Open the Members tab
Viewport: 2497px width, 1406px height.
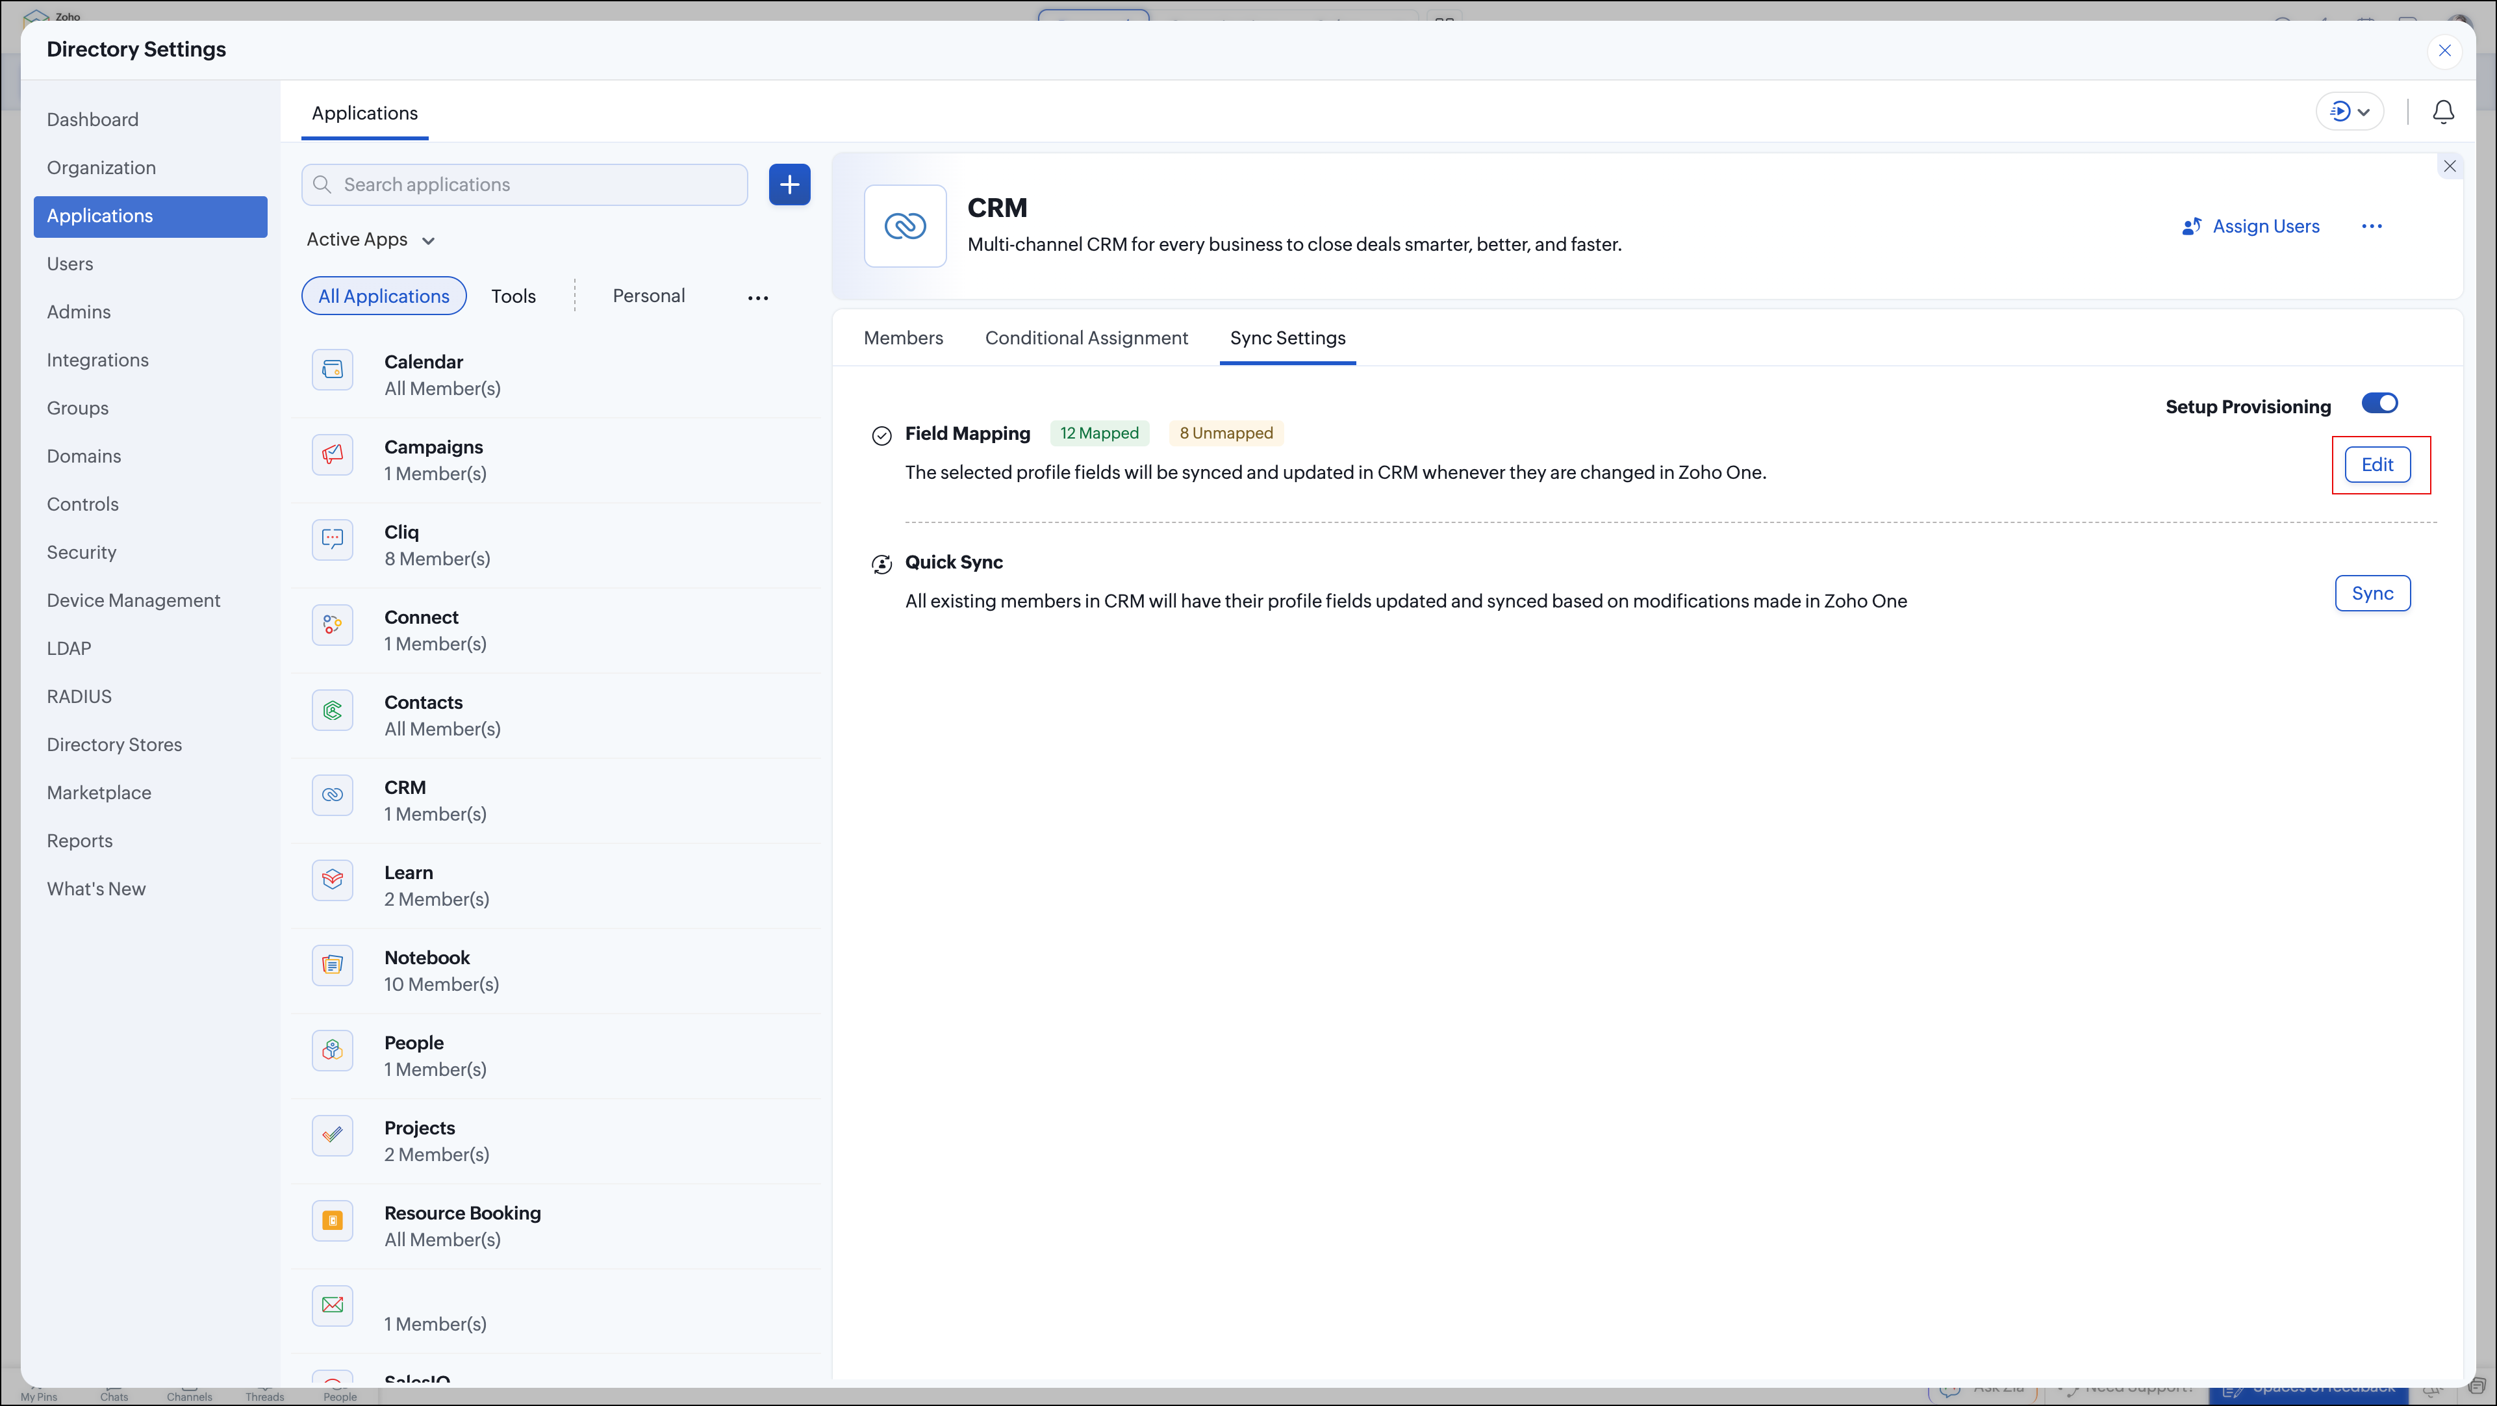pyautogui.click(x=902, y=337)
